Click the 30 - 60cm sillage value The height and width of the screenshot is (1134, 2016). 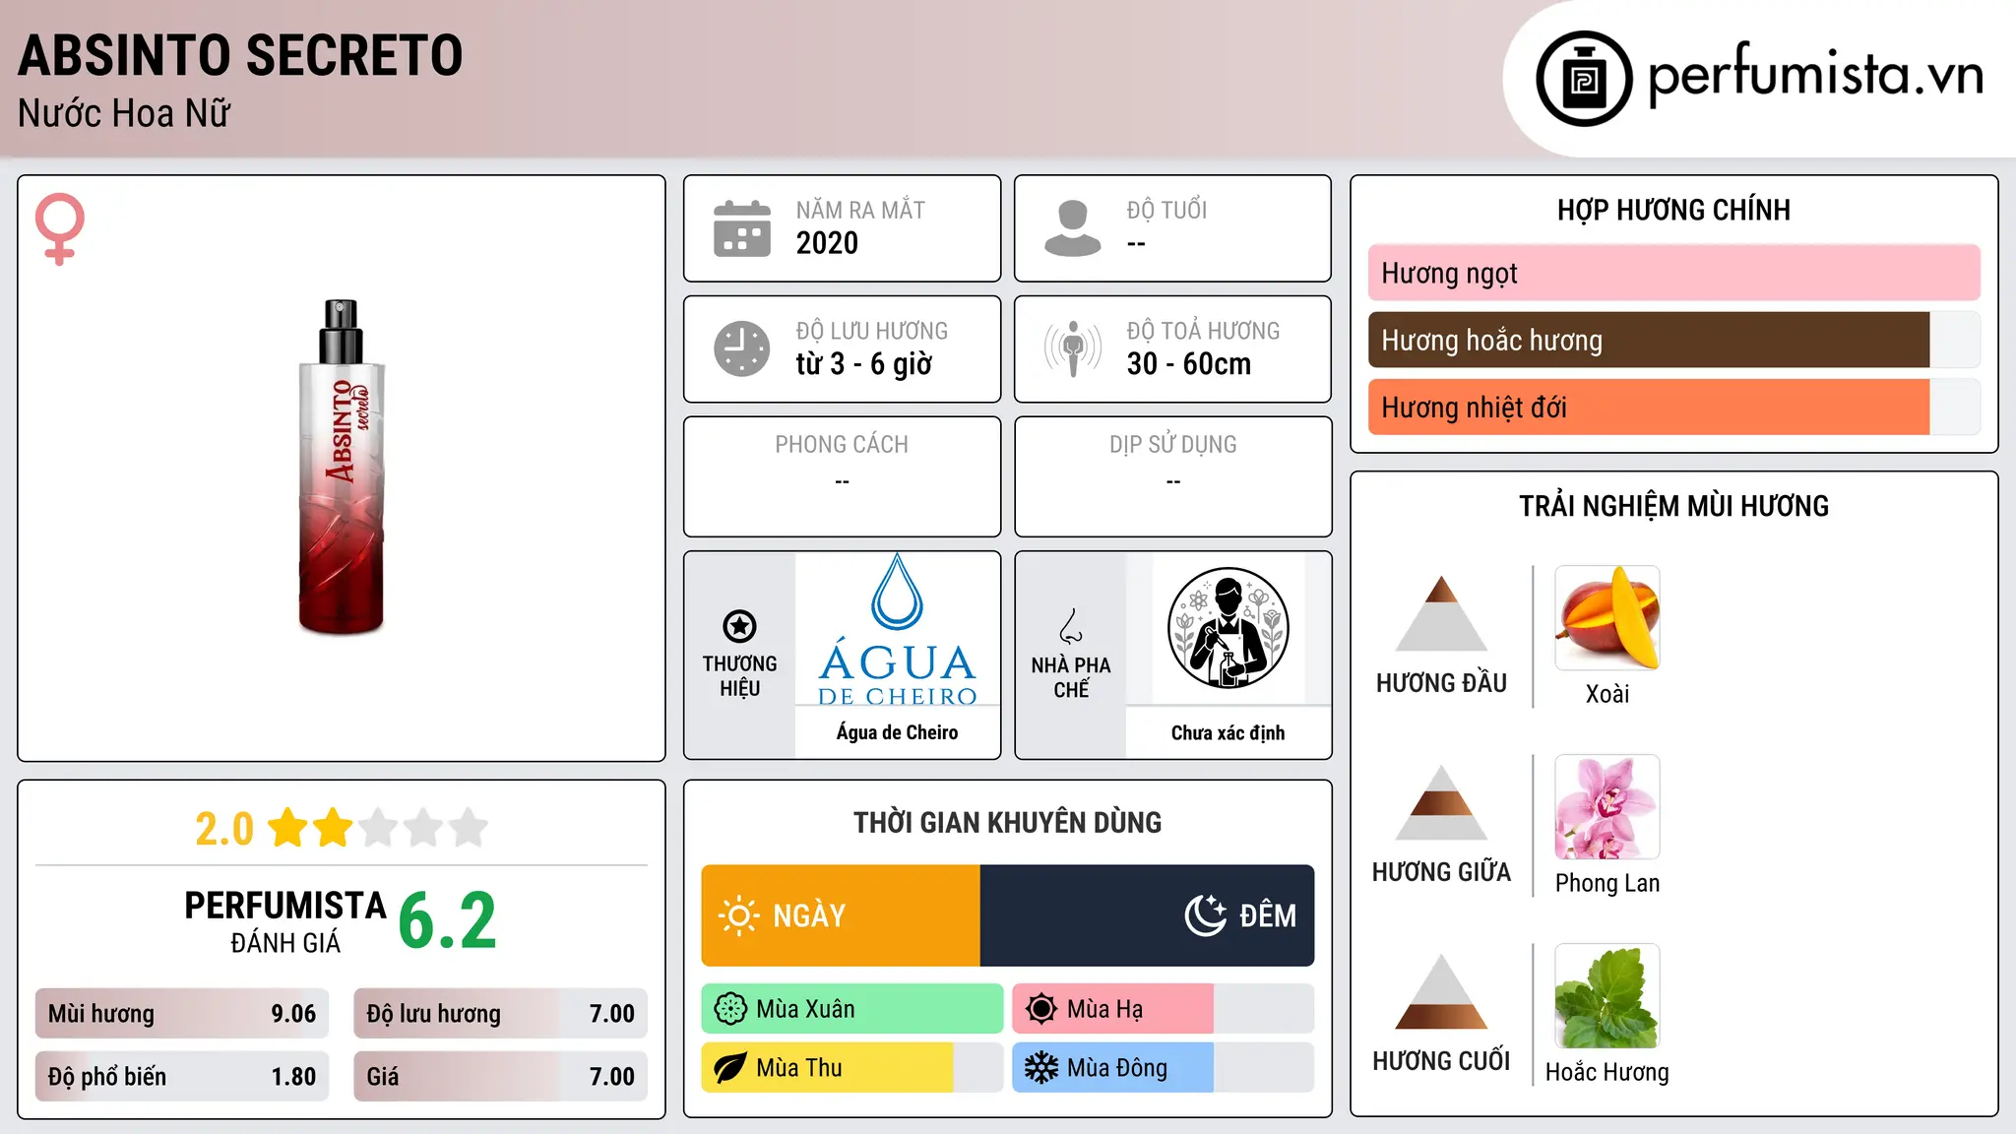point(1189,364)
